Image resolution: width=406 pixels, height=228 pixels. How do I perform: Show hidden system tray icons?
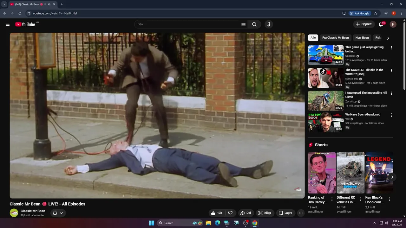click(x=375, y=223)
